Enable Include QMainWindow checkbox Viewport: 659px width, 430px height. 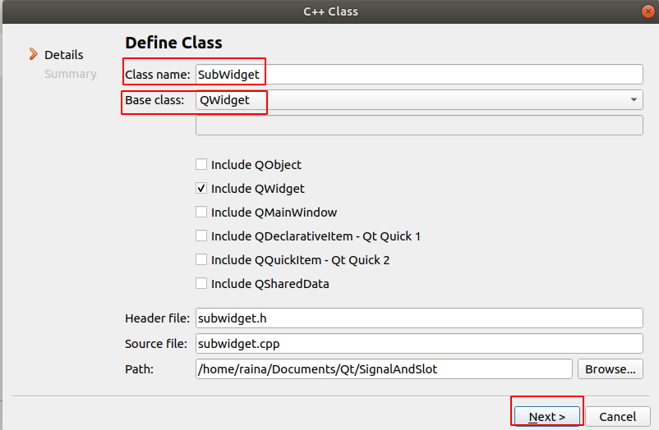point(201,212)
